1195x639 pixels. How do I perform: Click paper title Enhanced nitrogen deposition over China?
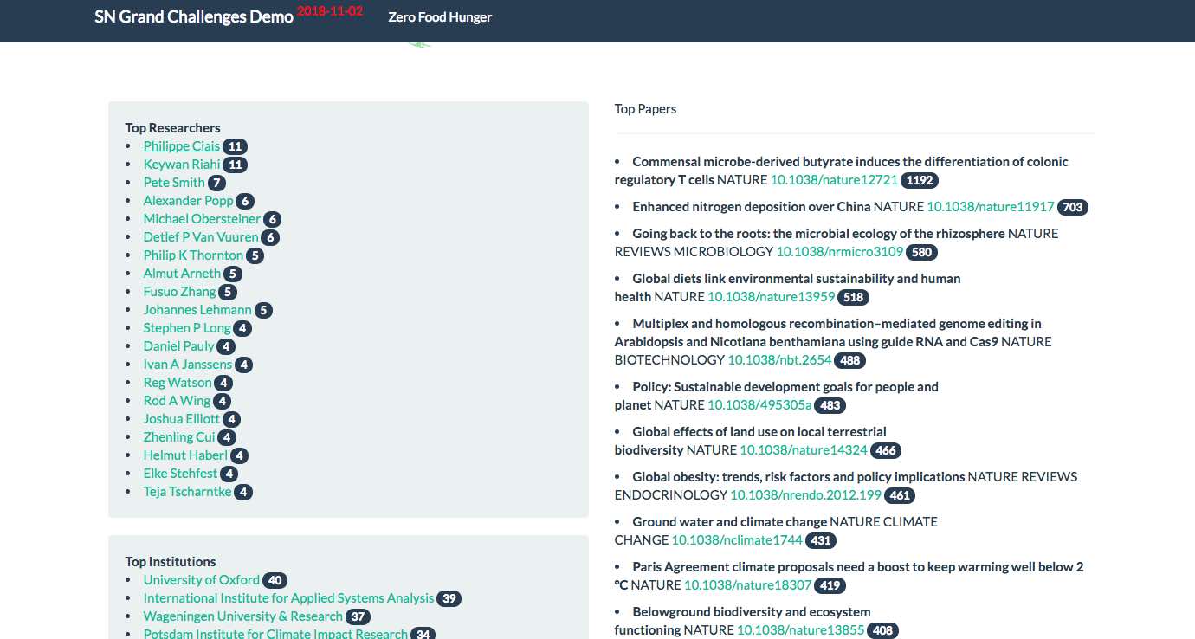(752, 207)
